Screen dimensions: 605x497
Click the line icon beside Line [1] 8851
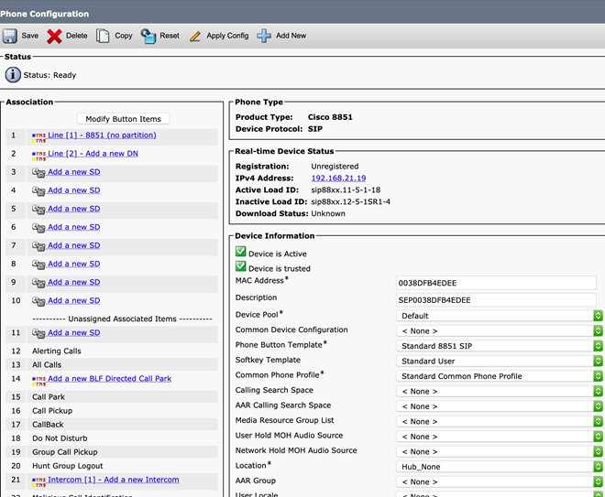tap(38, 137)
